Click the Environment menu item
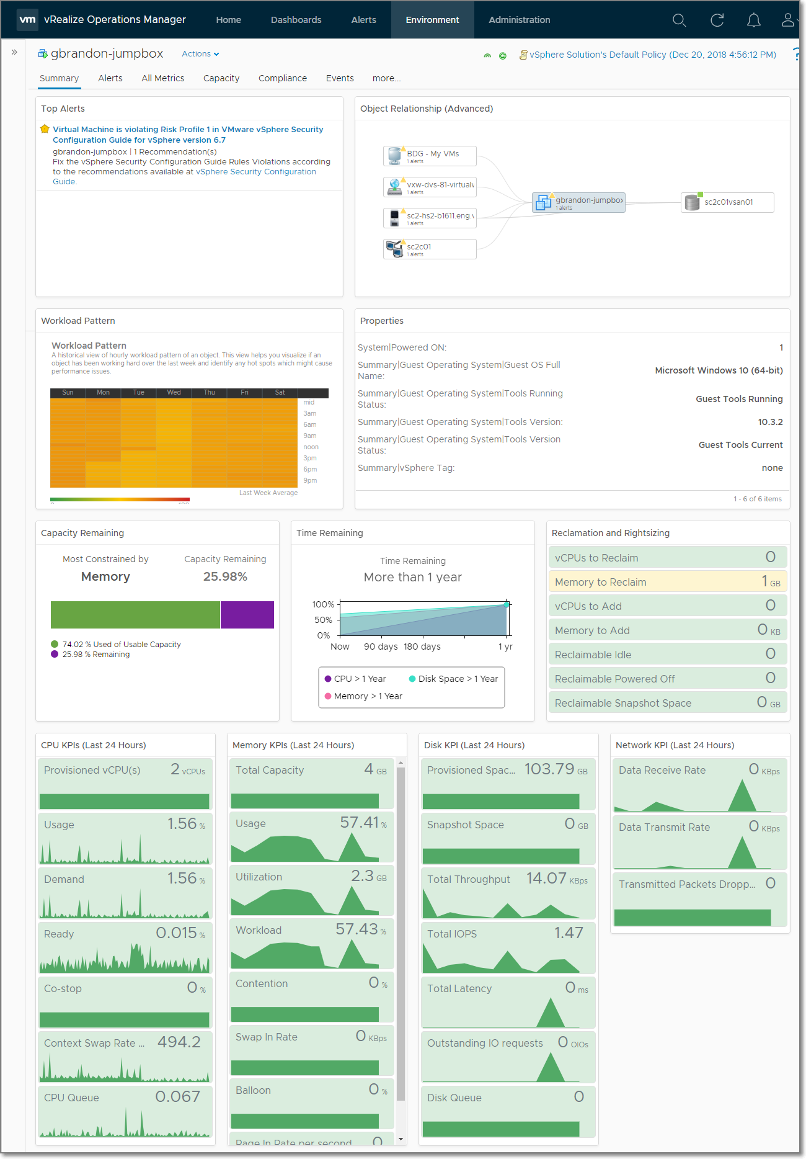 [x=433, y=20]
